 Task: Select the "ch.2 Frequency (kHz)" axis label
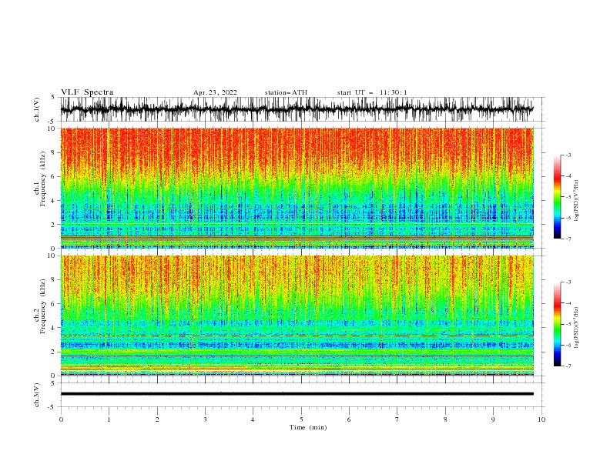coord(40,306)
